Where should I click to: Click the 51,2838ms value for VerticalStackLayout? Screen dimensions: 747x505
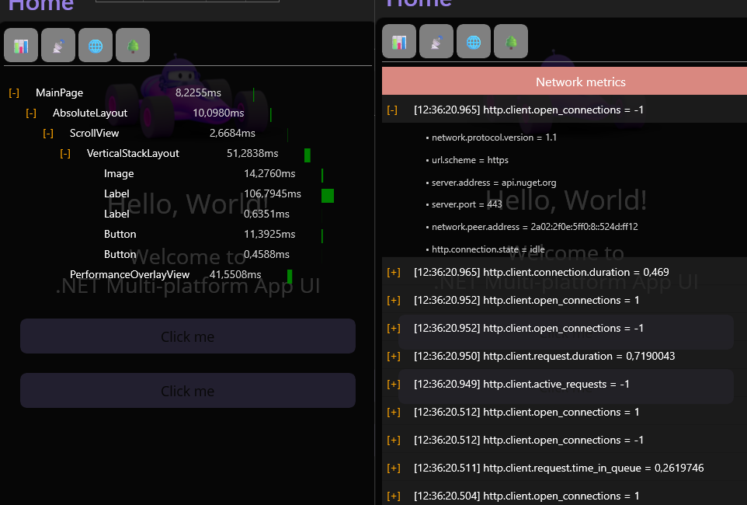coord(252,154)
